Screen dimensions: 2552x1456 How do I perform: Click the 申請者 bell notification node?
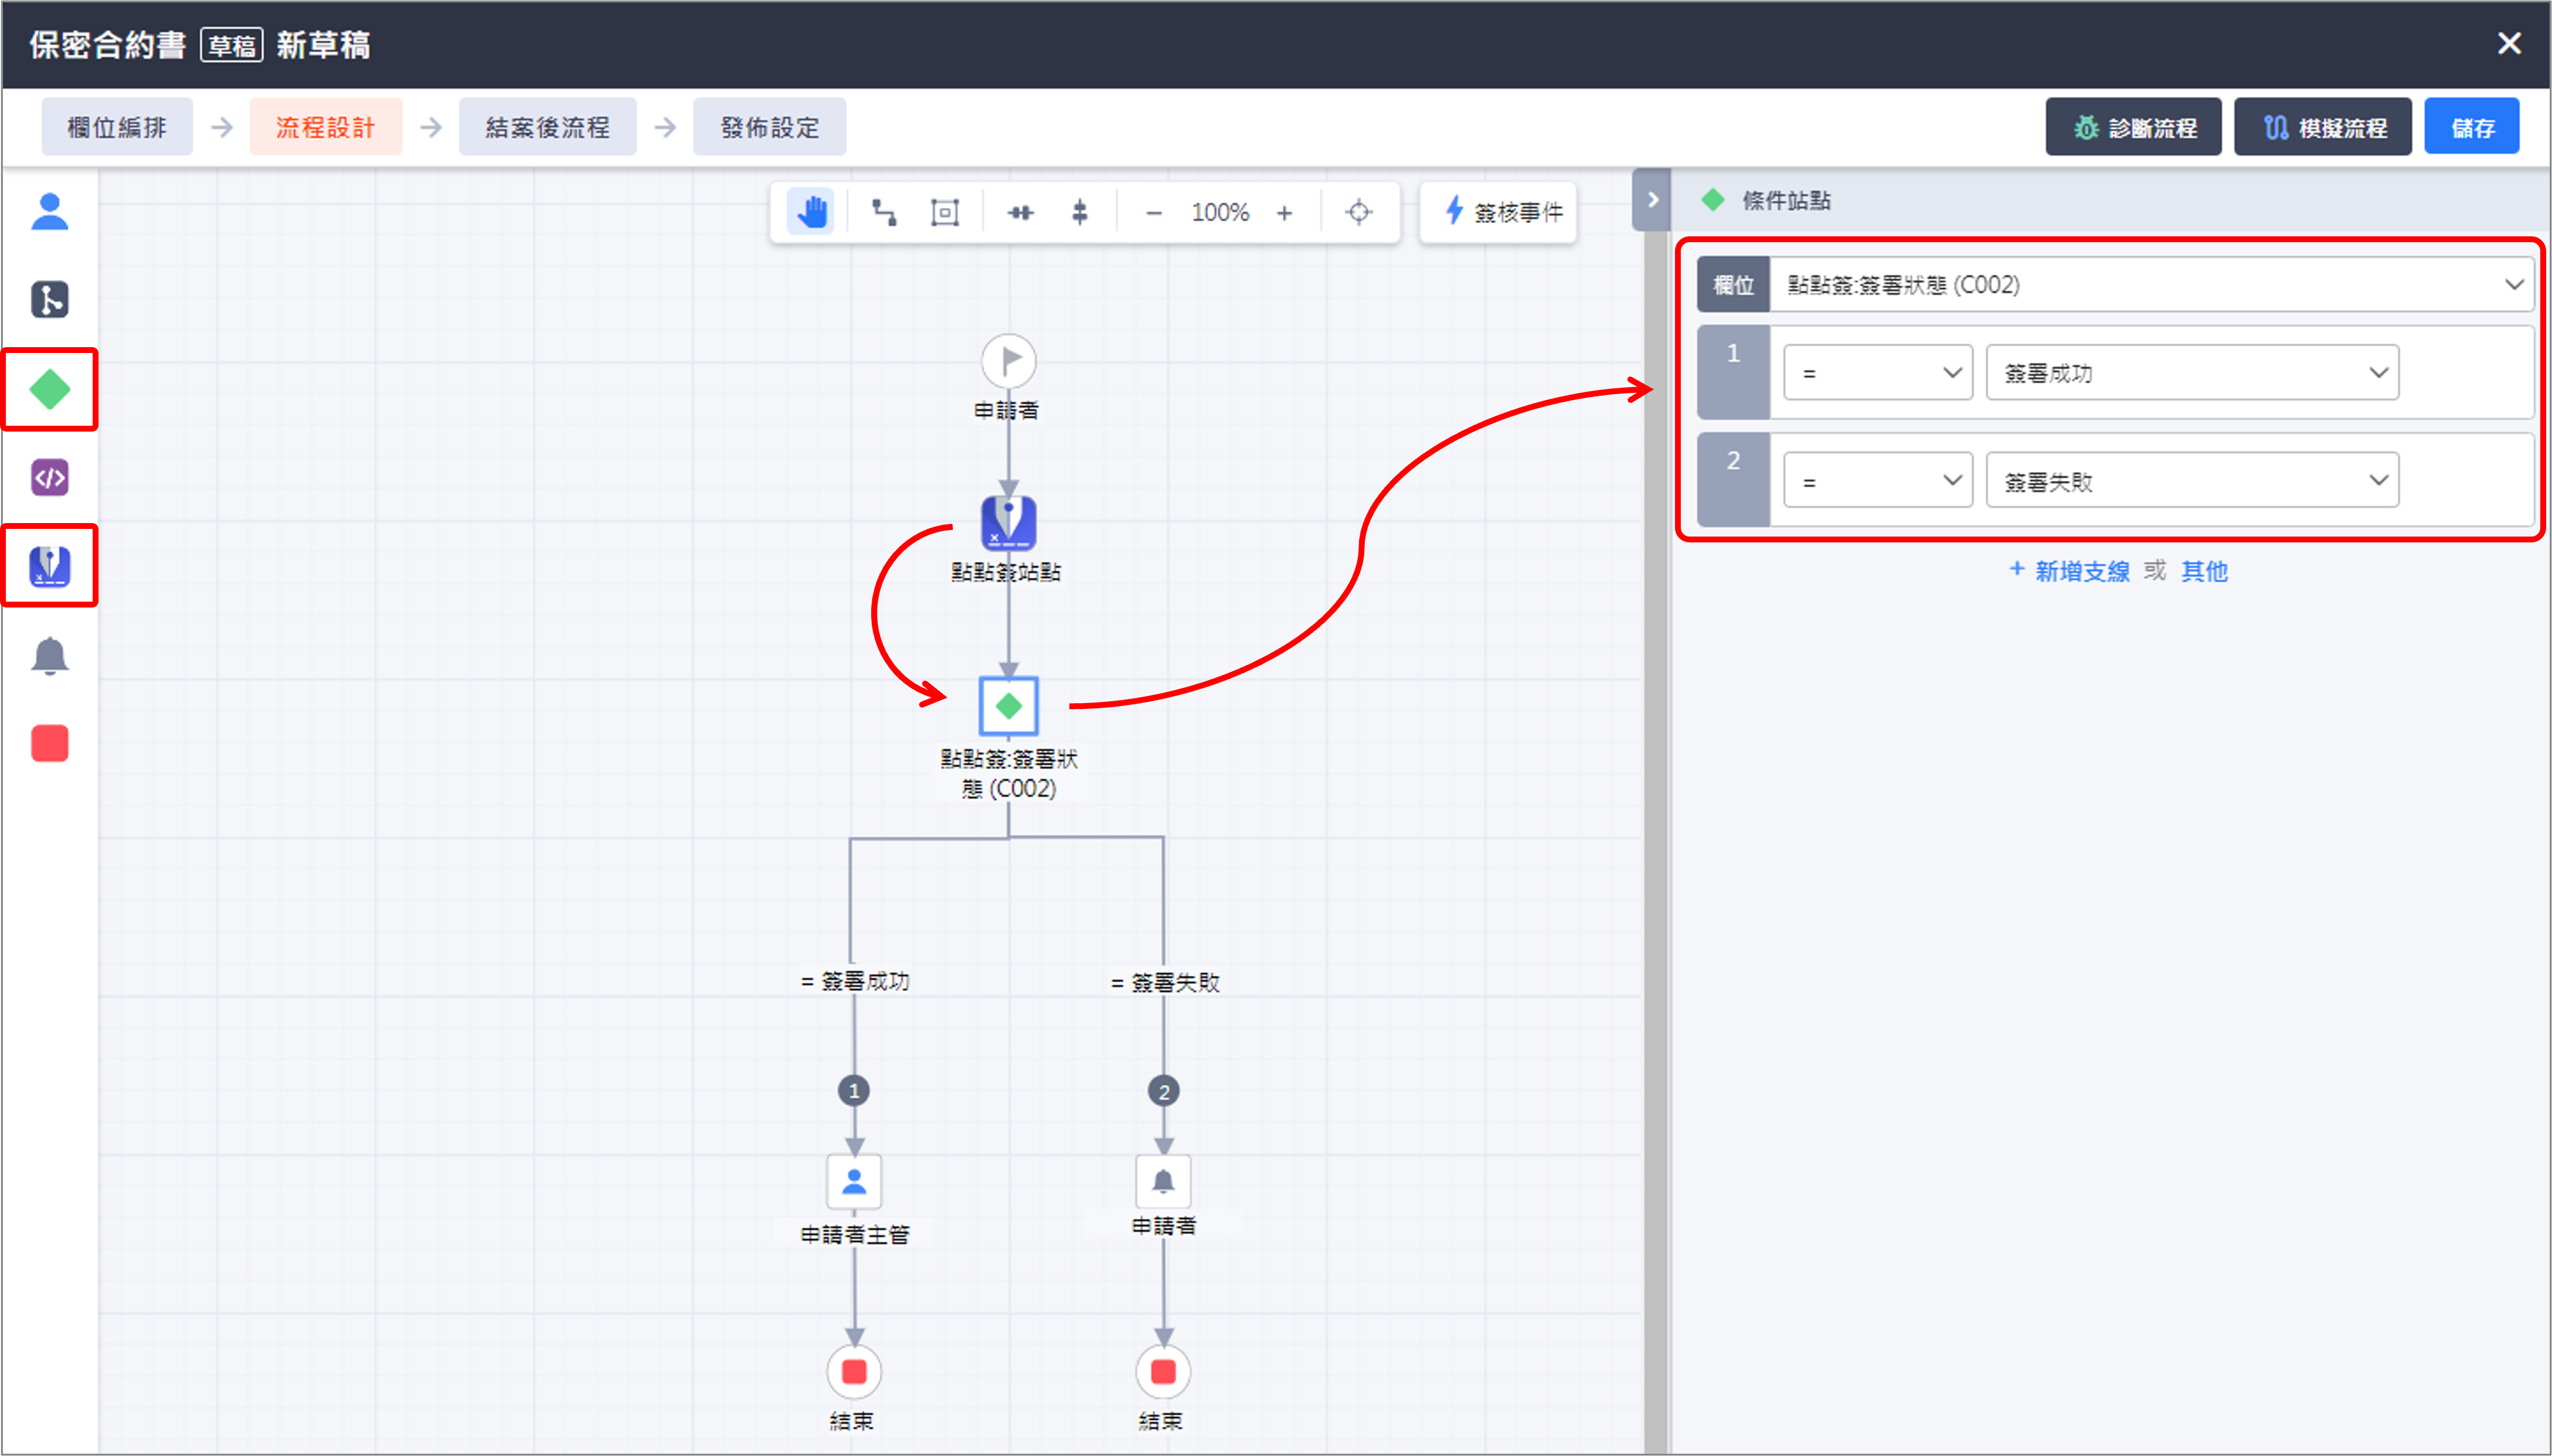click(1164, 1182)
